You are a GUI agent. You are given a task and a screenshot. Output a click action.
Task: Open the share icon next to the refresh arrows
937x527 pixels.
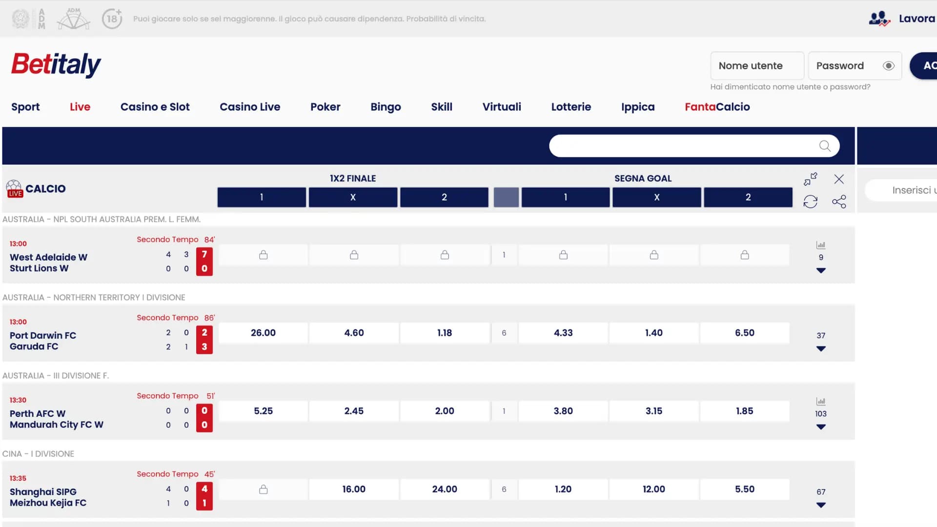tap(840, 201)
